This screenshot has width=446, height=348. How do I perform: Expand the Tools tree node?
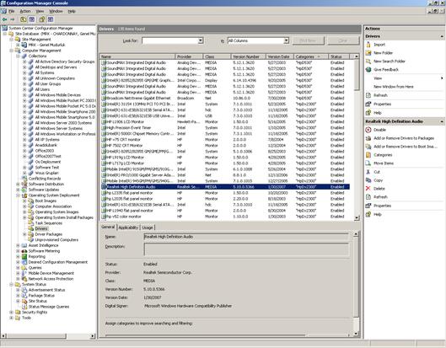click(x=11, y=318)
